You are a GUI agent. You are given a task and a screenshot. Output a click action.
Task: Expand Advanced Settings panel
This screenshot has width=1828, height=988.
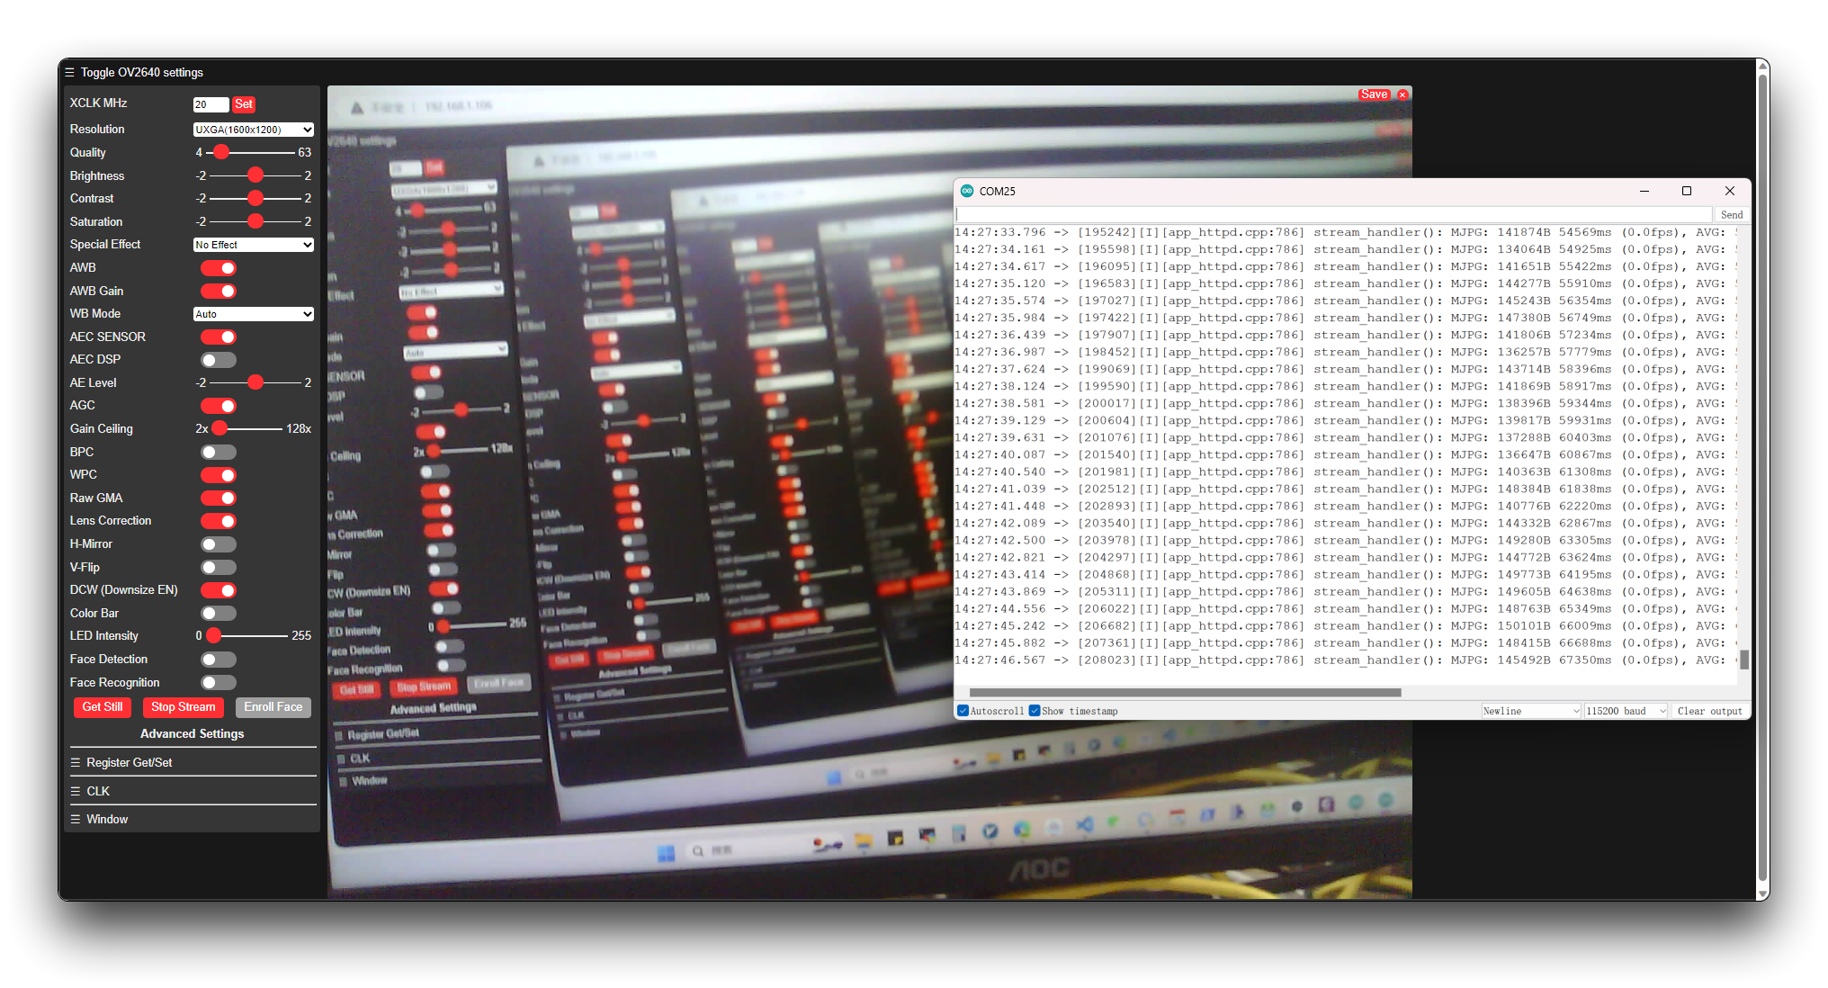click(x=193, y=733)
